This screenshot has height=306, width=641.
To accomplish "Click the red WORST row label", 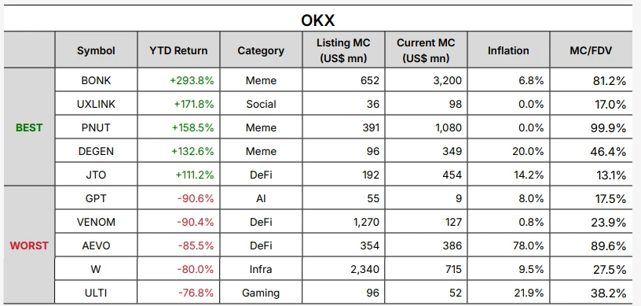I will [29, 245].
